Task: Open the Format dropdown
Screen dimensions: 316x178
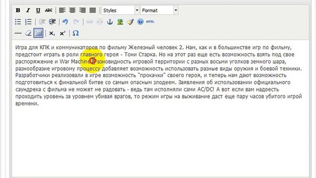Action: pyautogui.click(x=159, y=10)
